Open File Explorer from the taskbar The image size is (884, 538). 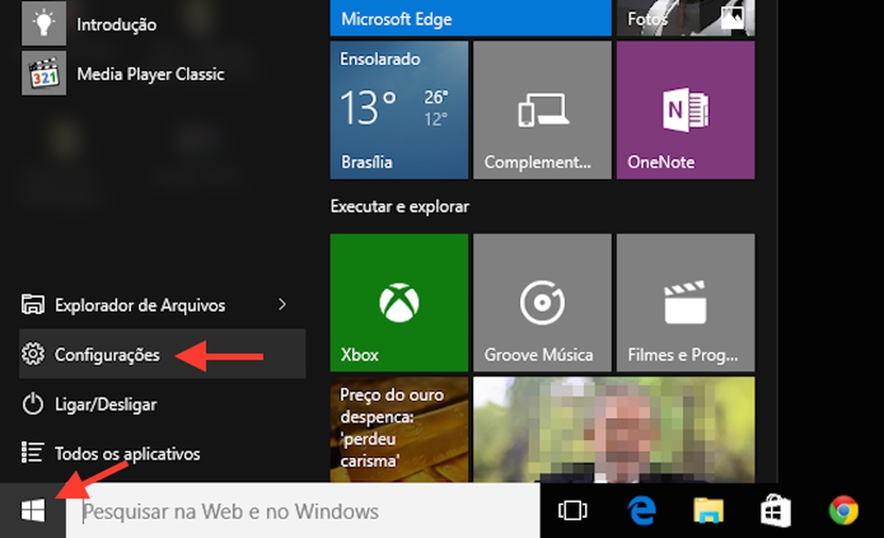click(x=709, y=509)
